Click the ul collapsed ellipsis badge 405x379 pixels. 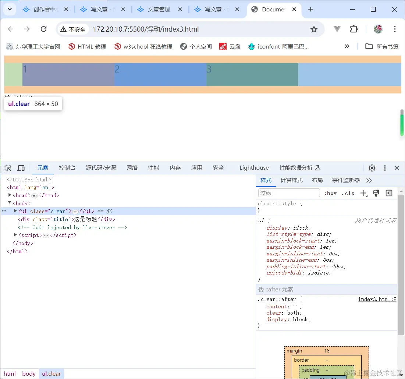click(x=75, y=212)
